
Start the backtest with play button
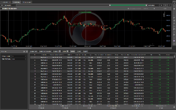pos(162,5)
